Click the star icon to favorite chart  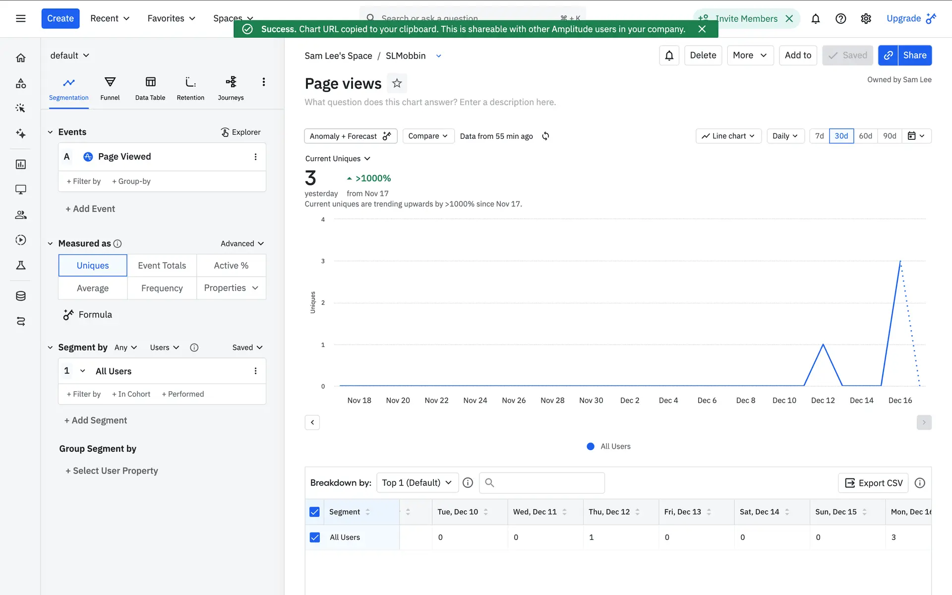pyautogui.click(x=397, y=83)
